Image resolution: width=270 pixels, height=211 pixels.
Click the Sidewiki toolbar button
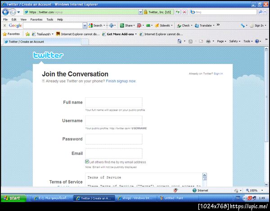[162, 26]
